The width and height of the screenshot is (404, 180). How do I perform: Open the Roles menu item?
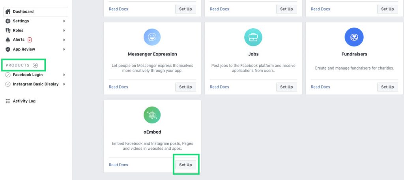18,30
